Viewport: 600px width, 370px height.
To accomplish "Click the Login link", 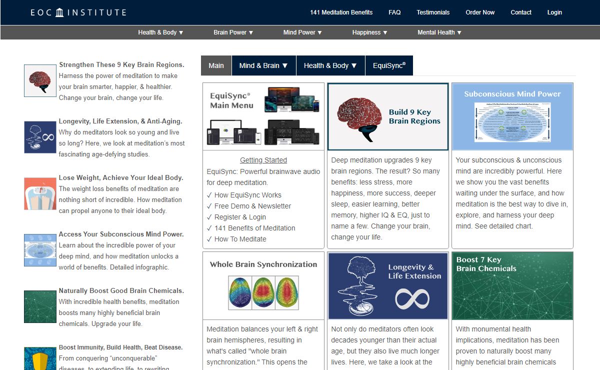I will (x=554, y=12).
